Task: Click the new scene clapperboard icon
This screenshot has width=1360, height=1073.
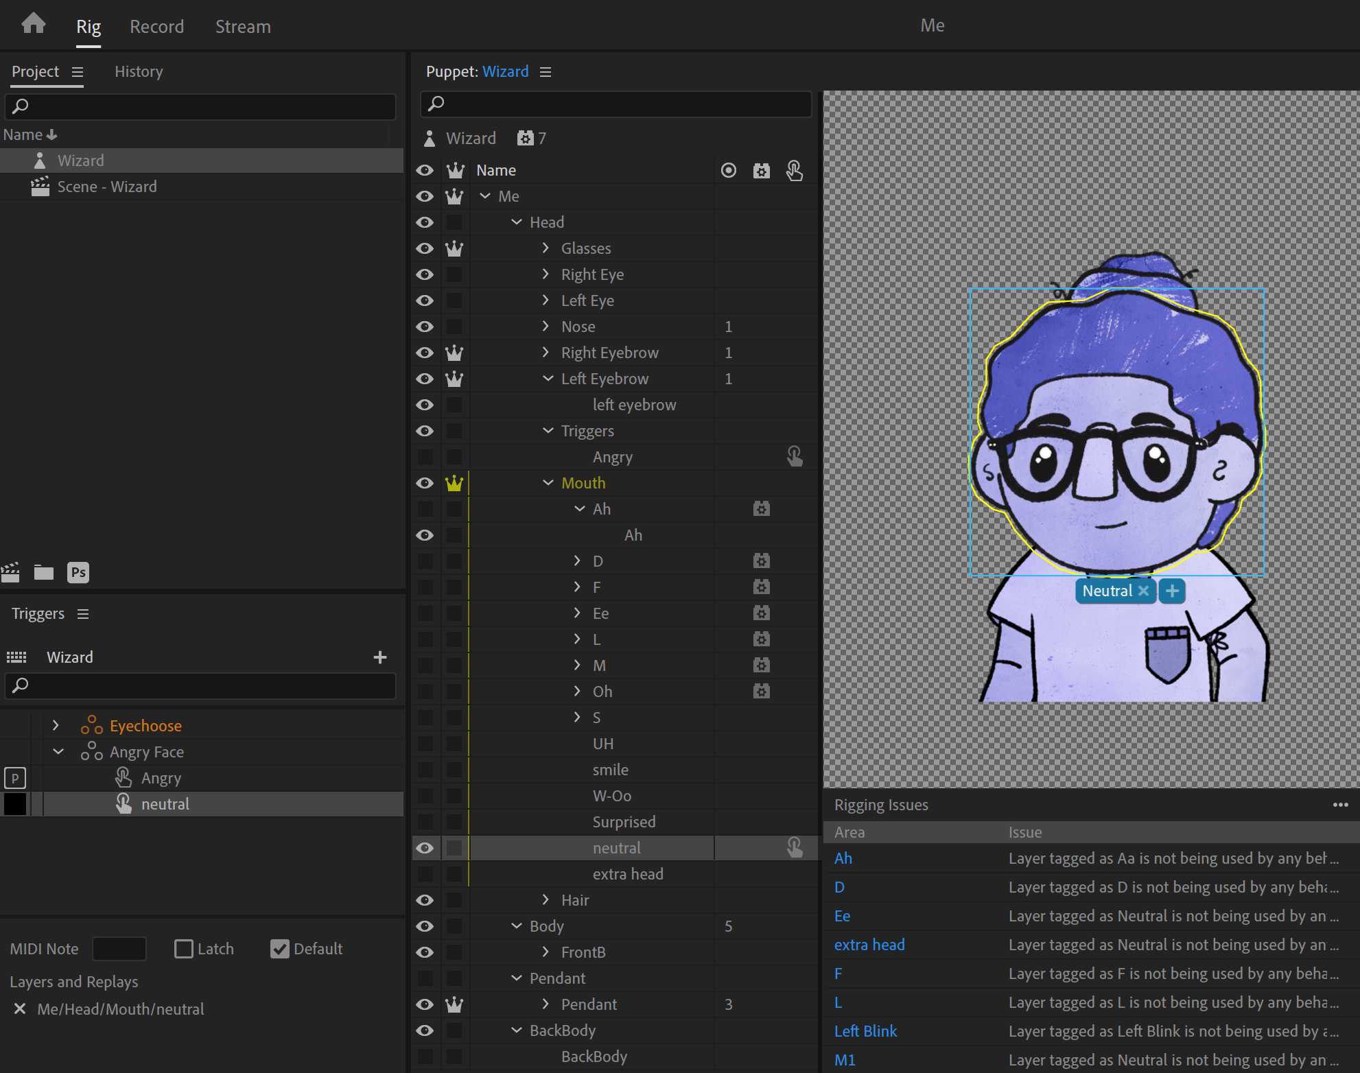Action: (10, 572)
